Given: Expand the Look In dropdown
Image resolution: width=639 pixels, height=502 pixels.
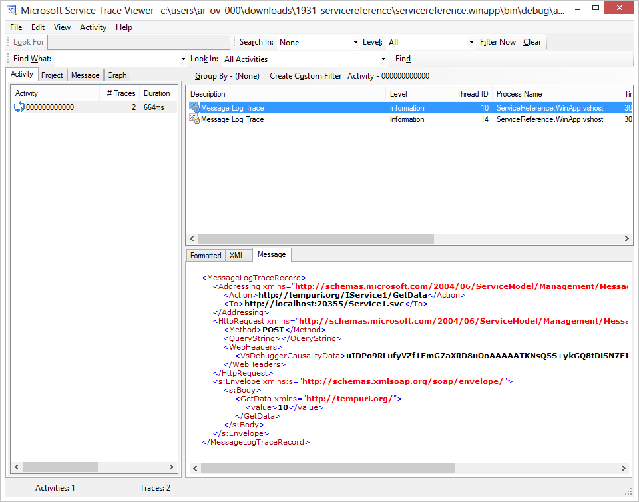Looking at the screenshot, I should click(383, 59).
